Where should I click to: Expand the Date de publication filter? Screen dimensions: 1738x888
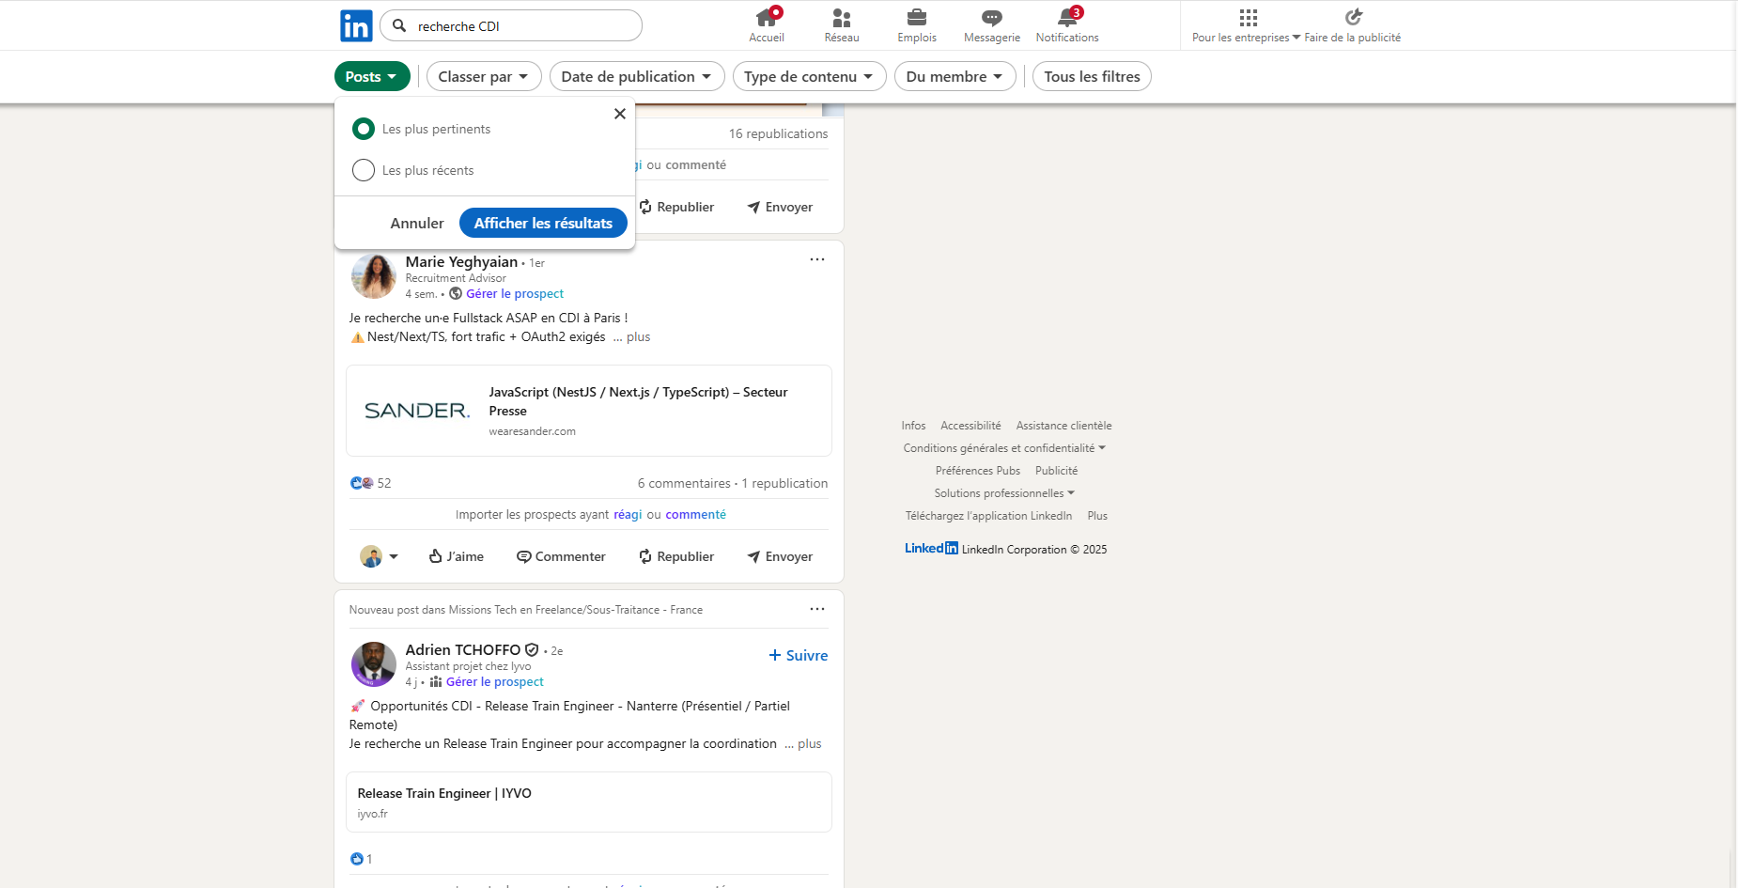(636, 77)
